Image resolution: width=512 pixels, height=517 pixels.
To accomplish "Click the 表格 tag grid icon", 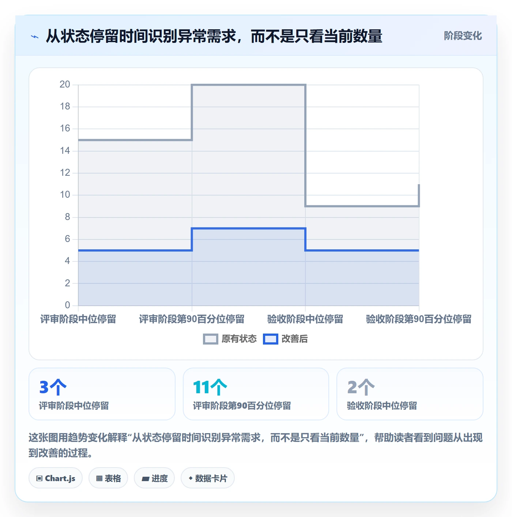I will 99,478.
